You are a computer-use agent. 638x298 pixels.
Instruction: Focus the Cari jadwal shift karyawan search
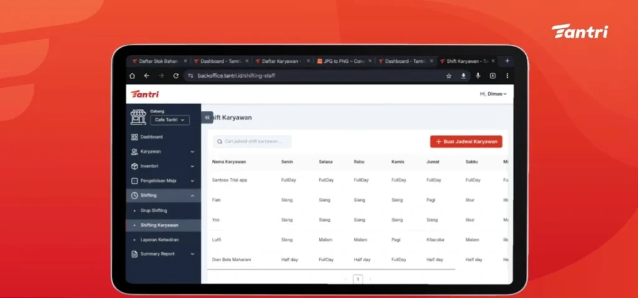[x=252, y=141]
